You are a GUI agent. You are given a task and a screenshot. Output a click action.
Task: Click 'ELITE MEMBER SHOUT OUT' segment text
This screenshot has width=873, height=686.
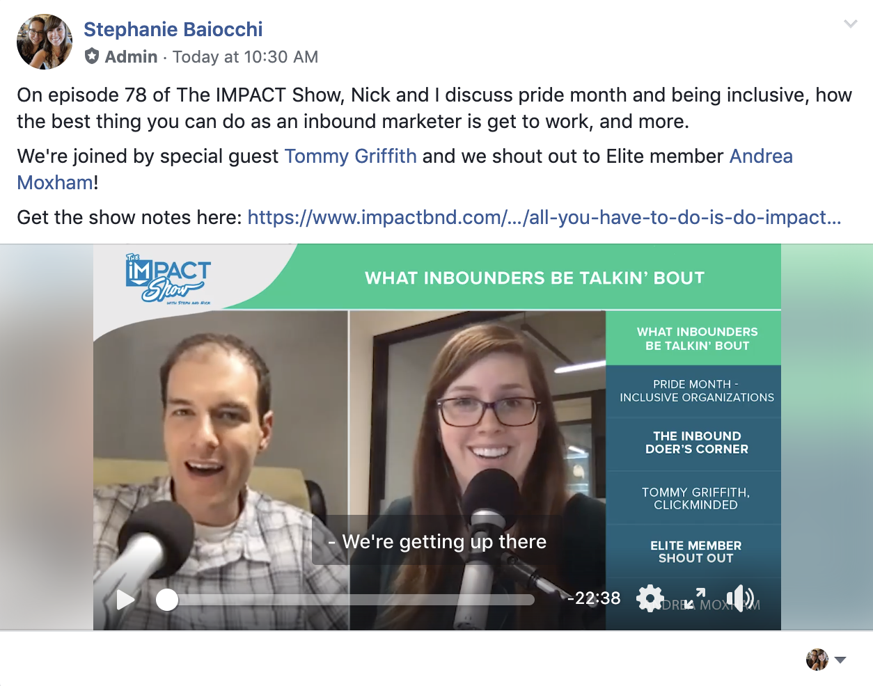point(696,552)
